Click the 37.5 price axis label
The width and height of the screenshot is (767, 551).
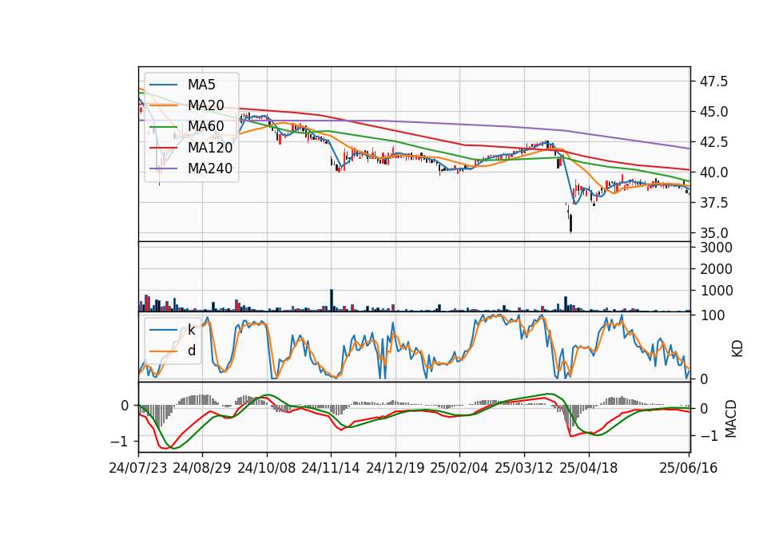(713, 202)
